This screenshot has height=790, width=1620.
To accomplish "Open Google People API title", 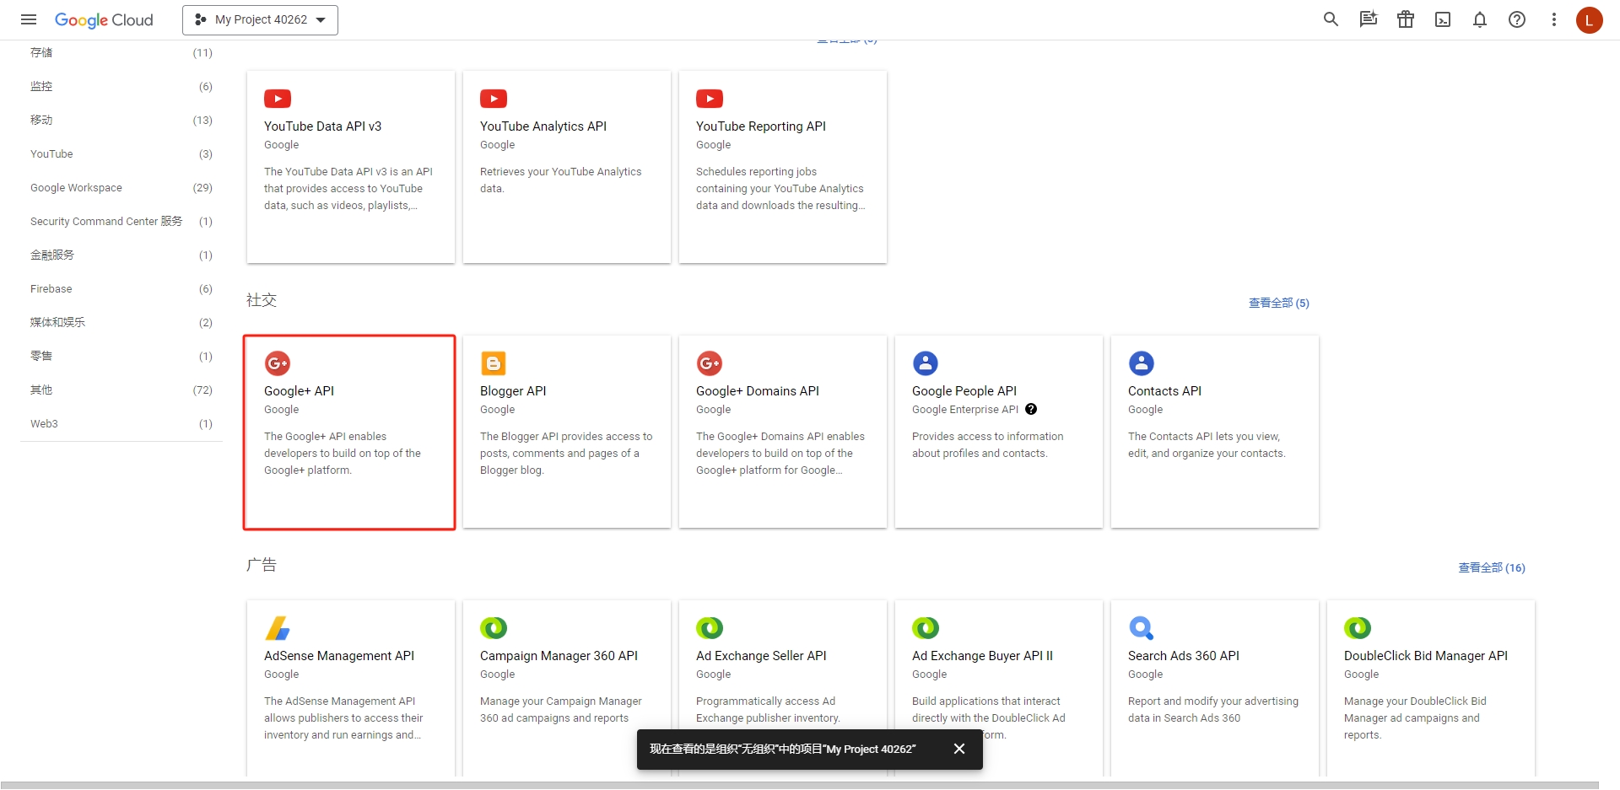I will 964,391.
